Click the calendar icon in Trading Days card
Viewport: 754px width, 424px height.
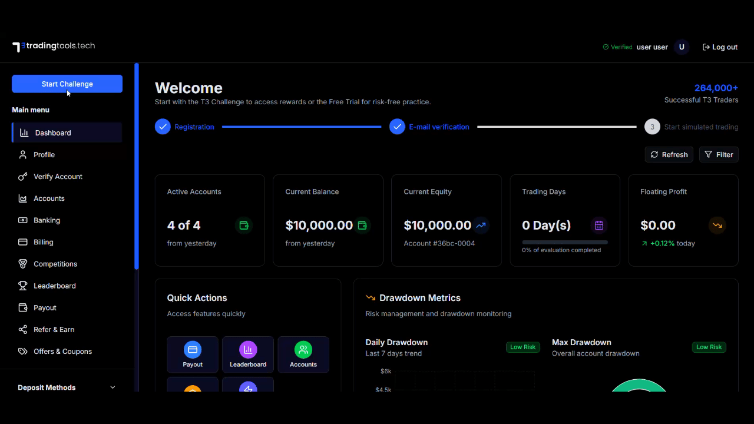click(599, 225)
